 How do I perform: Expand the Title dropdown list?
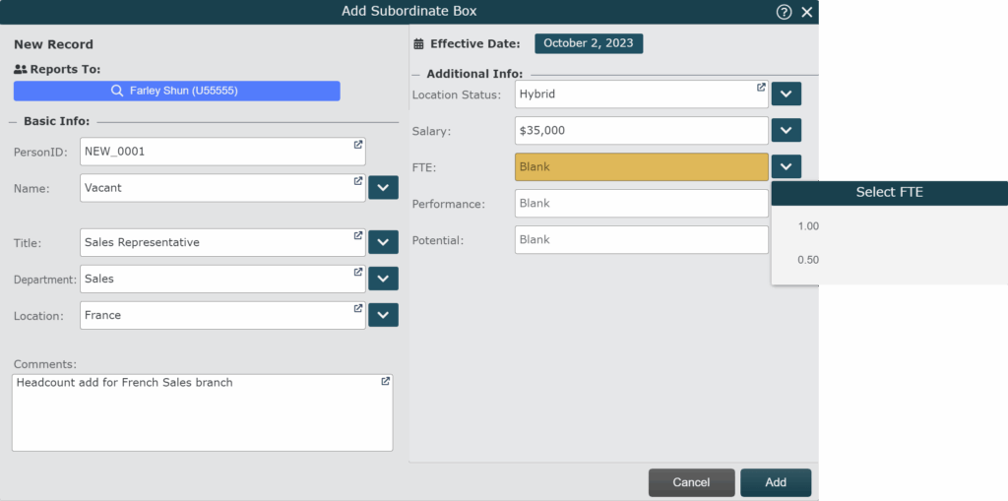tap(383, 242)
